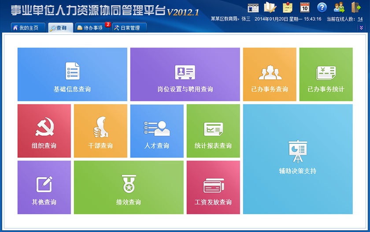Open the 待办事项 tab

coord(92,28)
